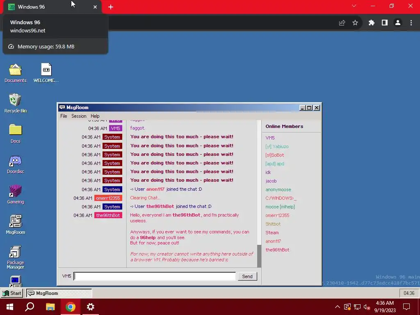Viewport: 420px width, 315px height.
Task: Click the Windows 96 taskbar clock
Action: (409, 293)
